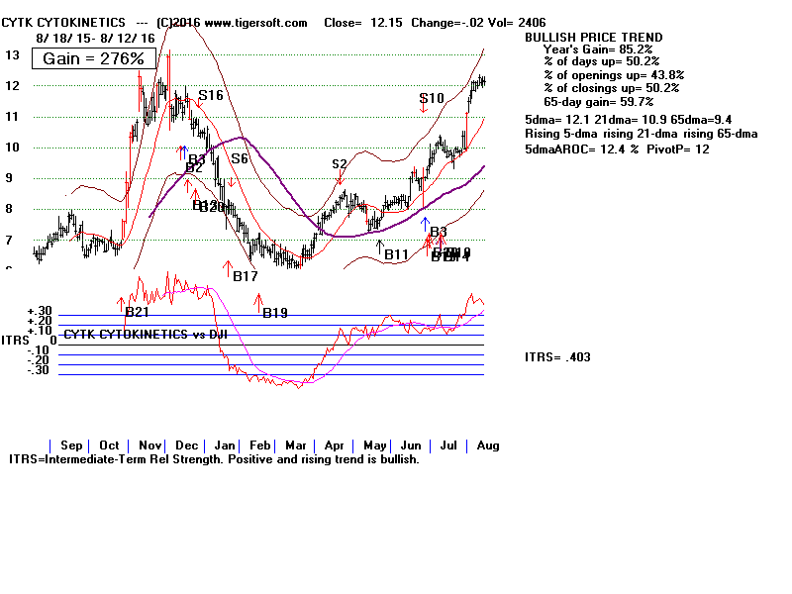Click the S6 sell signal marker
This screenshot has width=792, height=594.
[240, 158]
